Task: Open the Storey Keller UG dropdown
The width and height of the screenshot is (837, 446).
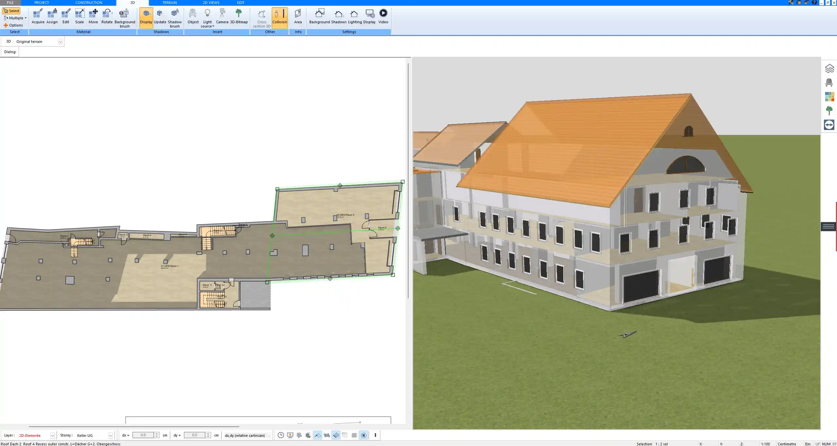Action: pos(110,436)
